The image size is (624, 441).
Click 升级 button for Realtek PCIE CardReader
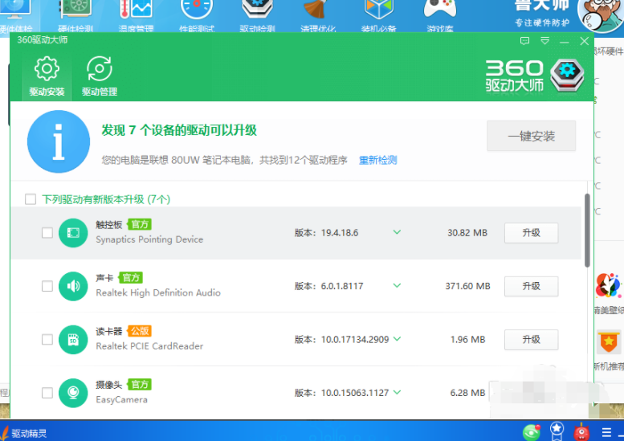coord(530,339)
